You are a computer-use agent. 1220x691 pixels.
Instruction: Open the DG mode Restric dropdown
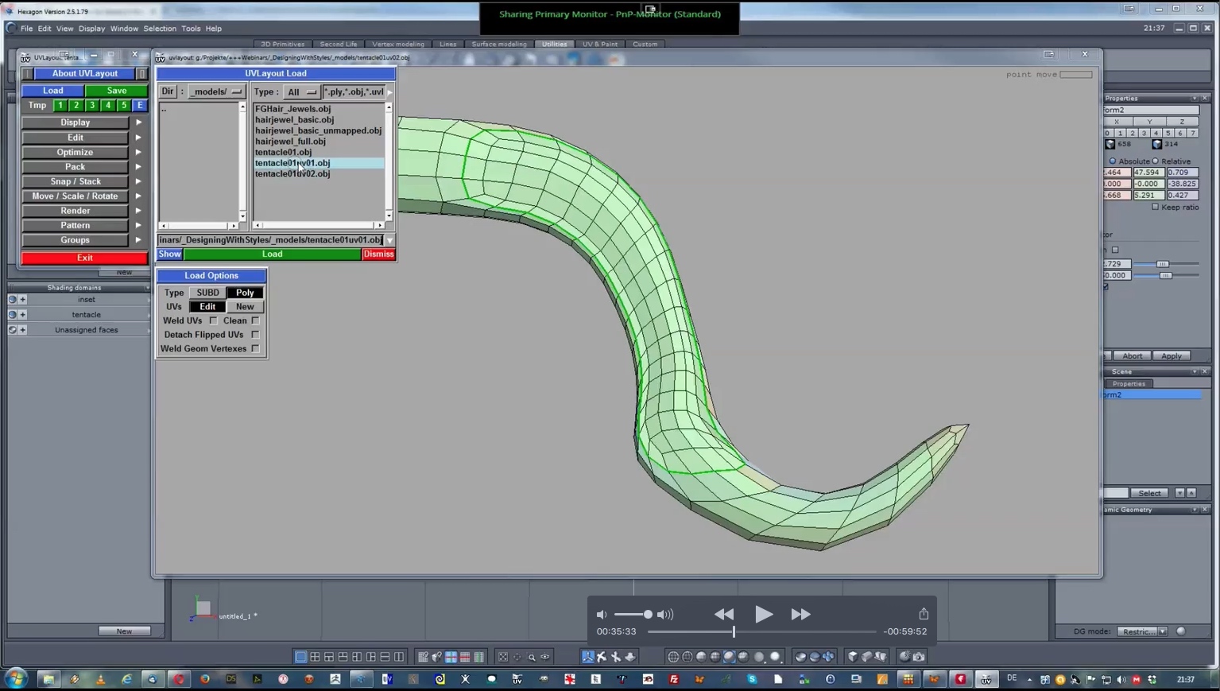click(x=1143, y=631)
